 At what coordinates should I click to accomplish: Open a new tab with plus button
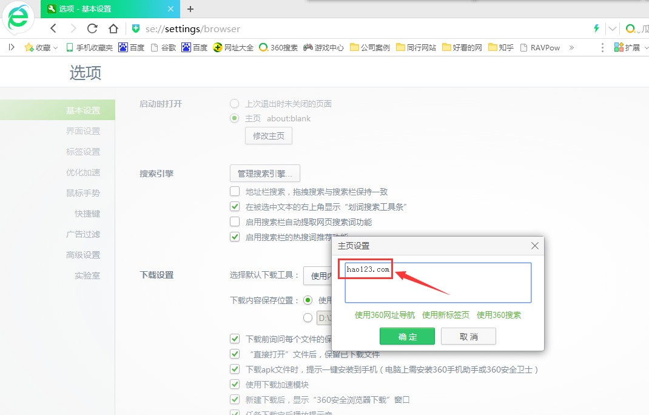coord(190,8)
